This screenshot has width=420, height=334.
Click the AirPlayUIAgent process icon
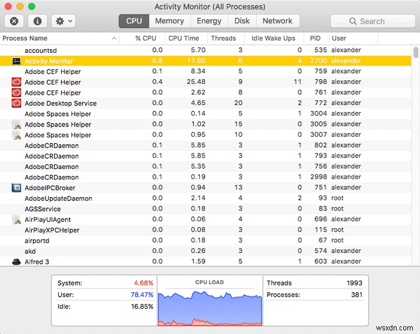pyautogui.click(x=17, y=219)
